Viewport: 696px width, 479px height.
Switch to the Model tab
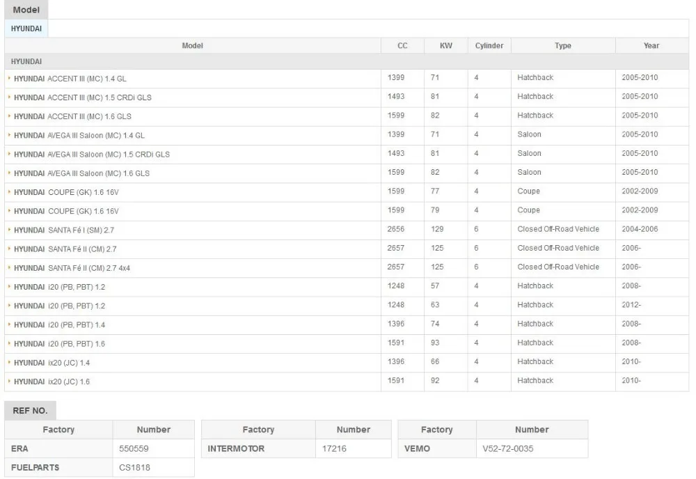(26, 10)
